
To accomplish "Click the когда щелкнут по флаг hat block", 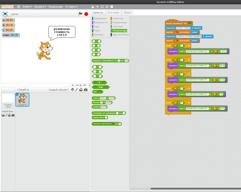I will coord(179,23).
